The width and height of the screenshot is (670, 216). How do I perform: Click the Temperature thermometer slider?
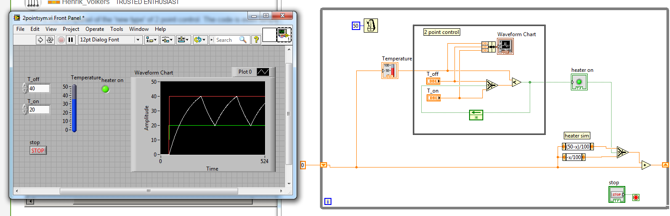pyautogui.click(x=74, y=108)
